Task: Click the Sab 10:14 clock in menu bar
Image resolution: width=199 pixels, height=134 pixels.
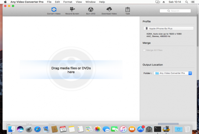Action: (x=175, y=2)
